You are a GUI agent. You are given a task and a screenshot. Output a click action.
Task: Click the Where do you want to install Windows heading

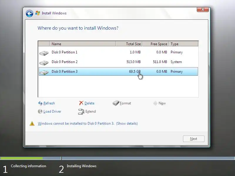(78, 28)
